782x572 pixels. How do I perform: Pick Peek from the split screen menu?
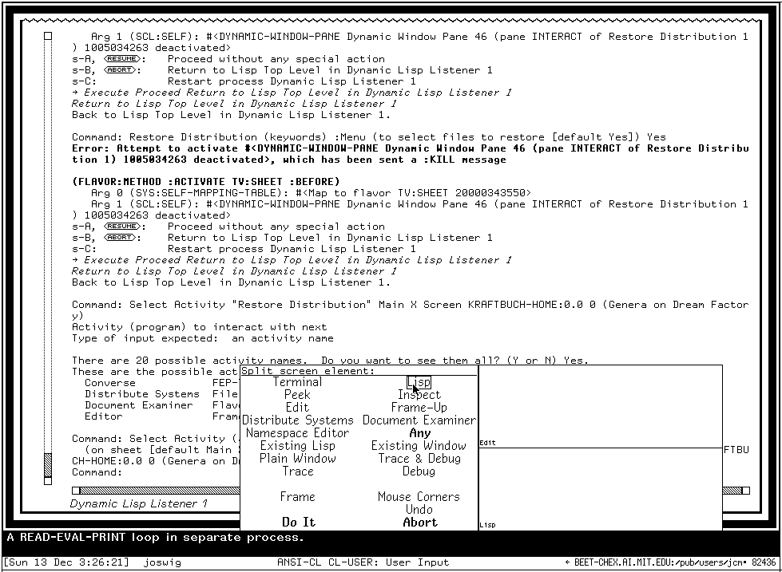coord(298,395)
